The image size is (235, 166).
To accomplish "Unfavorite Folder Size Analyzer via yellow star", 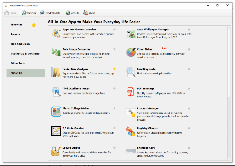I will coord(115,69).
